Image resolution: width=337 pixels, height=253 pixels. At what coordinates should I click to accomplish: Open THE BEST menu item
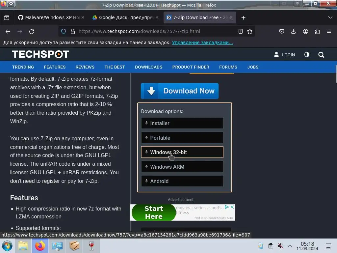click(115, 67)
